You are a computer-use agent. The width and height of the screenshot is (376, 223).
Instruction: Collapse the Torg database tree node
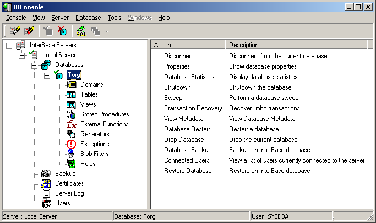point(47,75)
